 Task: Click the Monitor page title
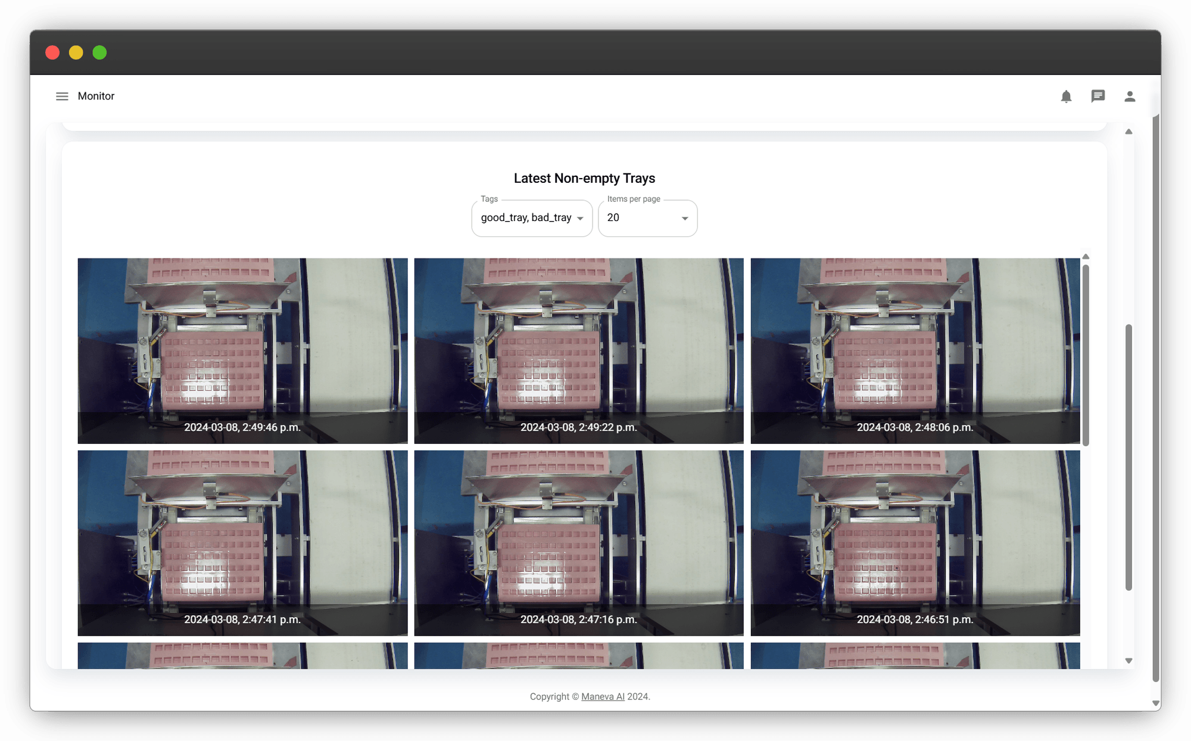(x=96, y=96)
